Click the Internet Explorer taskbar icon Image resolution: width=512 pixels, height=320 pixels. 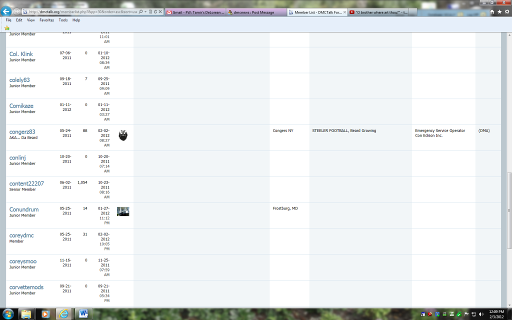64,314
